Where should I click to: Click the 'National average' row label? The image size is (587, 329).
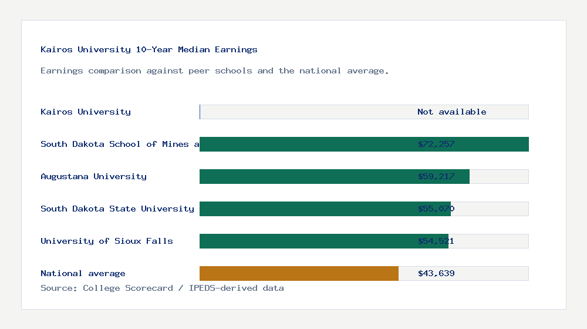[83, 274]
